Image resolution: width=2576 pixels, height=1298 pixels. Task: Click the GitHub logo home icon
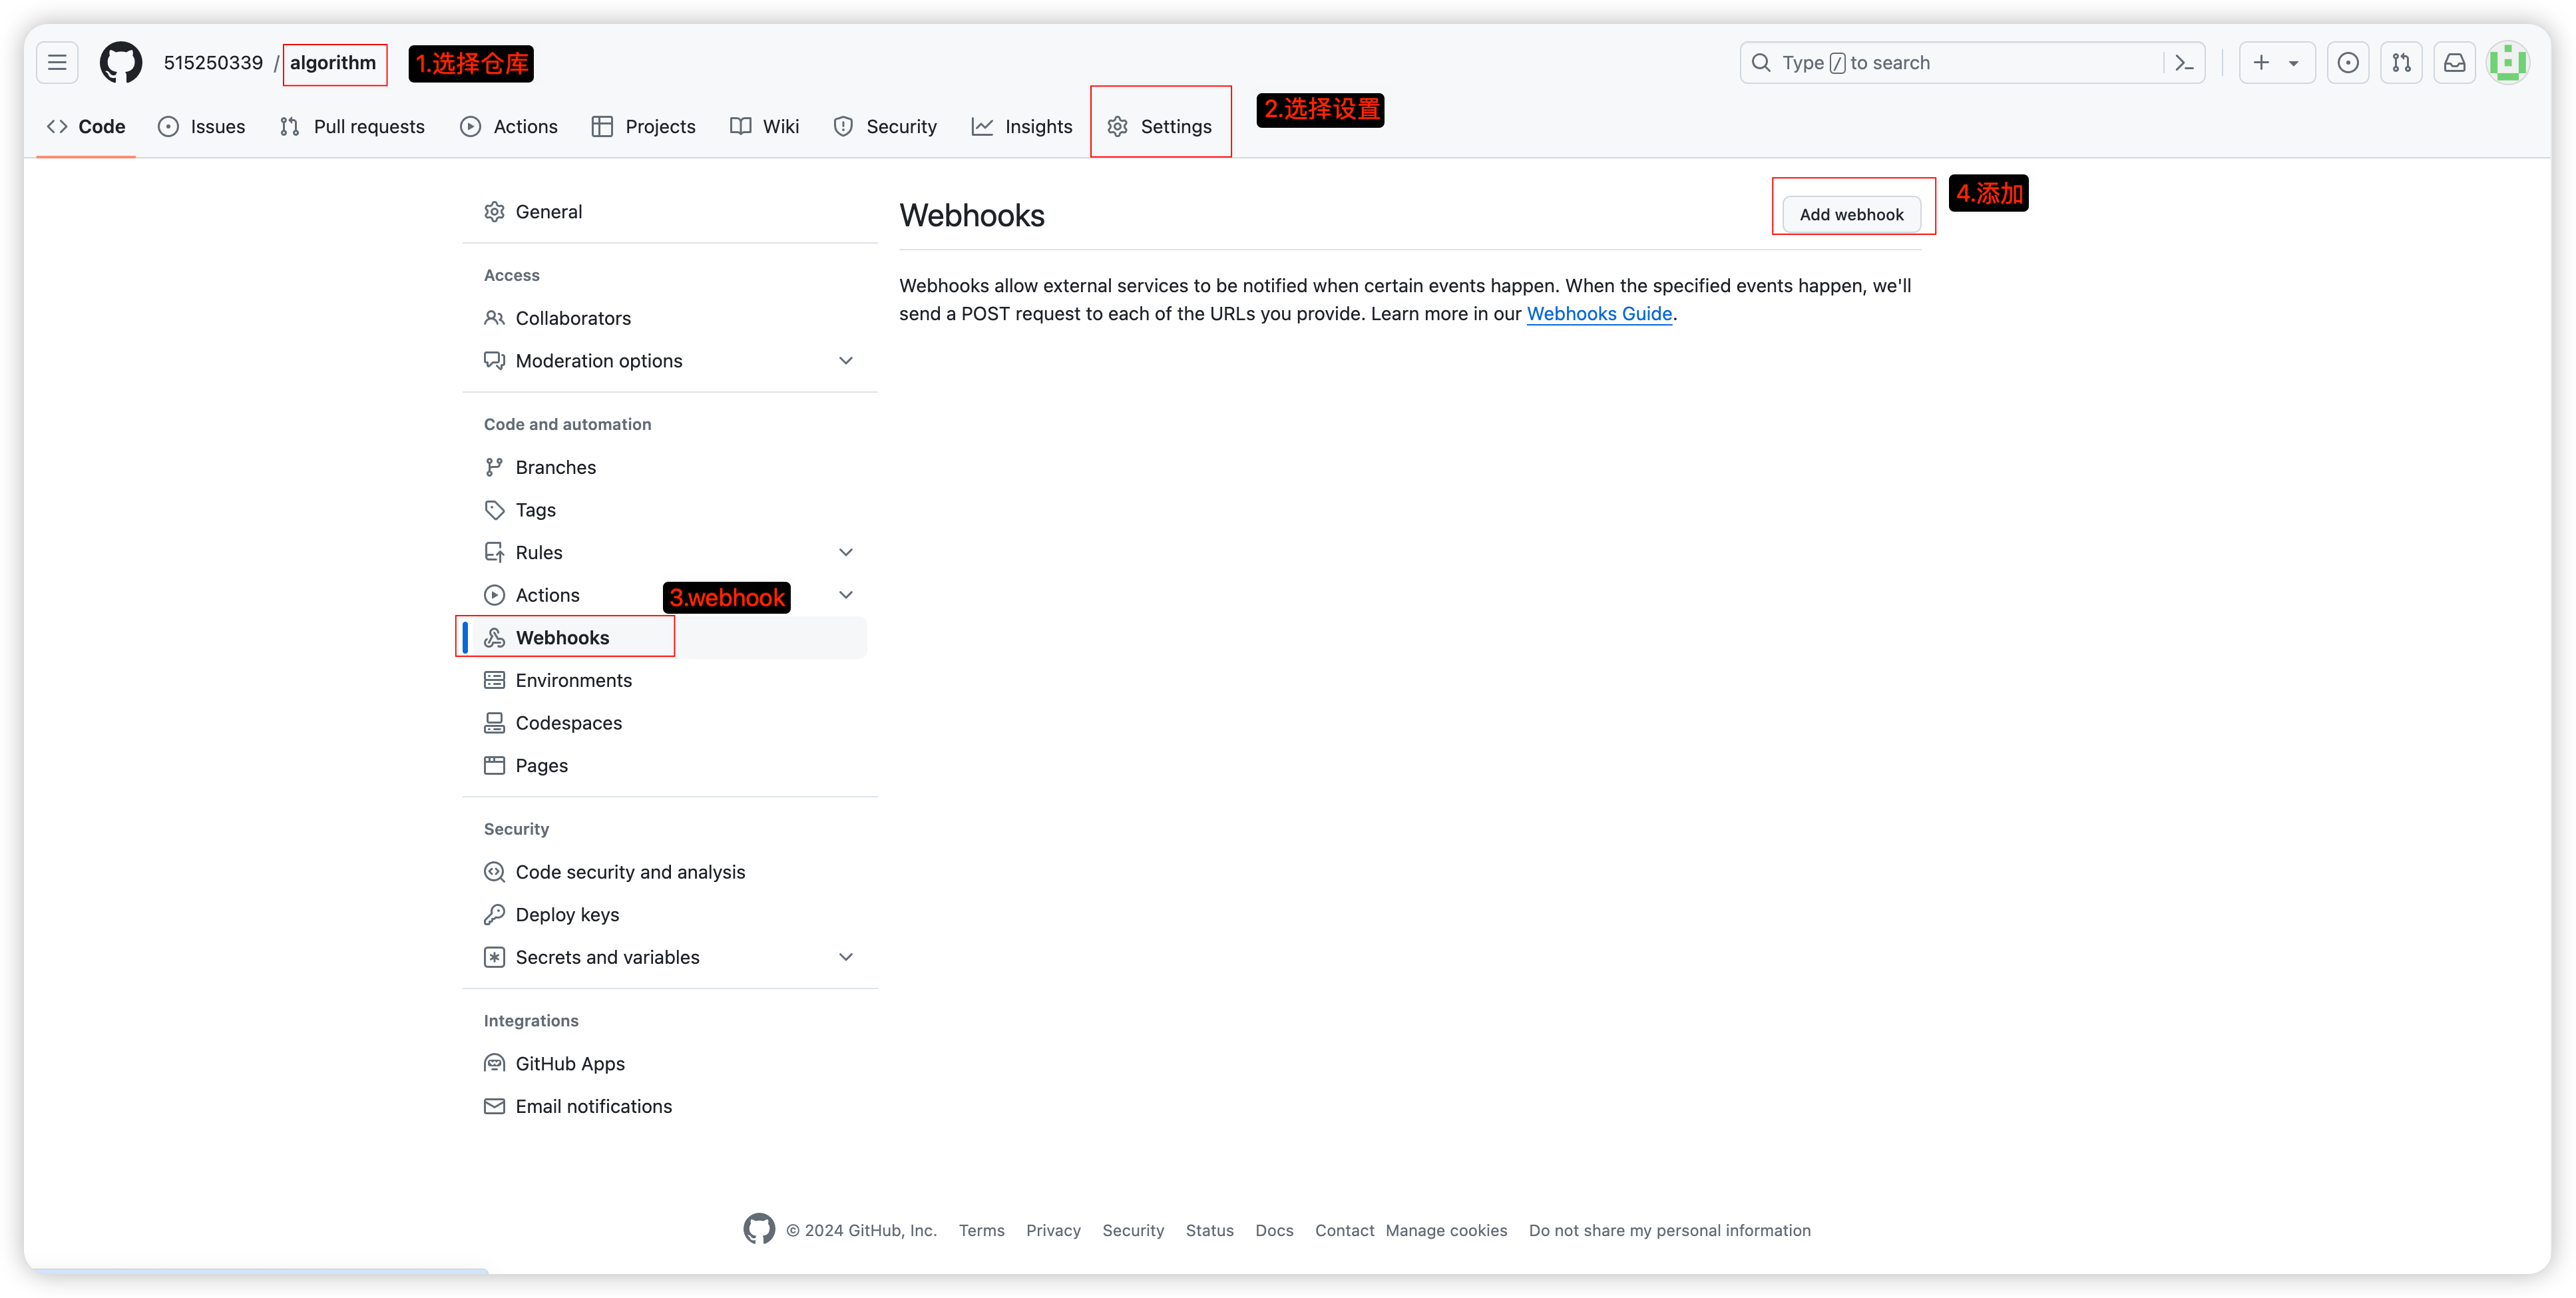pyautogui.click(x=121, y=63)
